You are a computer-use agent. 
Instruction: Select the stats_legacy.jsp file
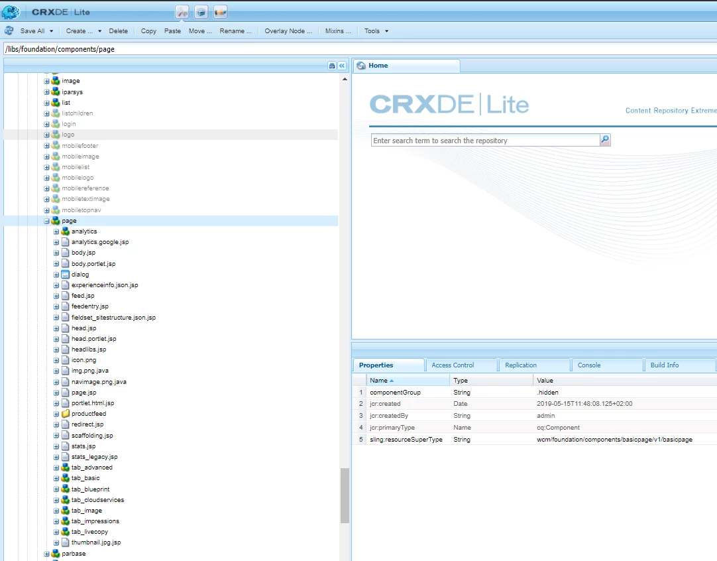coord(94,457)
